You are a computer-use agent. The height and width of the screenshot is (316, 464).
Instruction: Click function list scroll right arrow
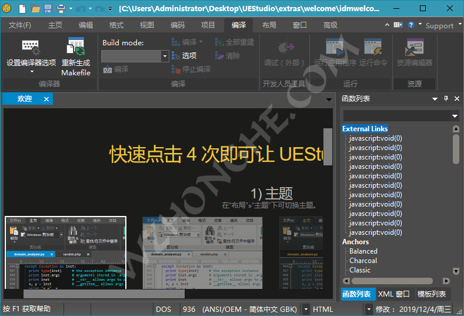(446, 281)
